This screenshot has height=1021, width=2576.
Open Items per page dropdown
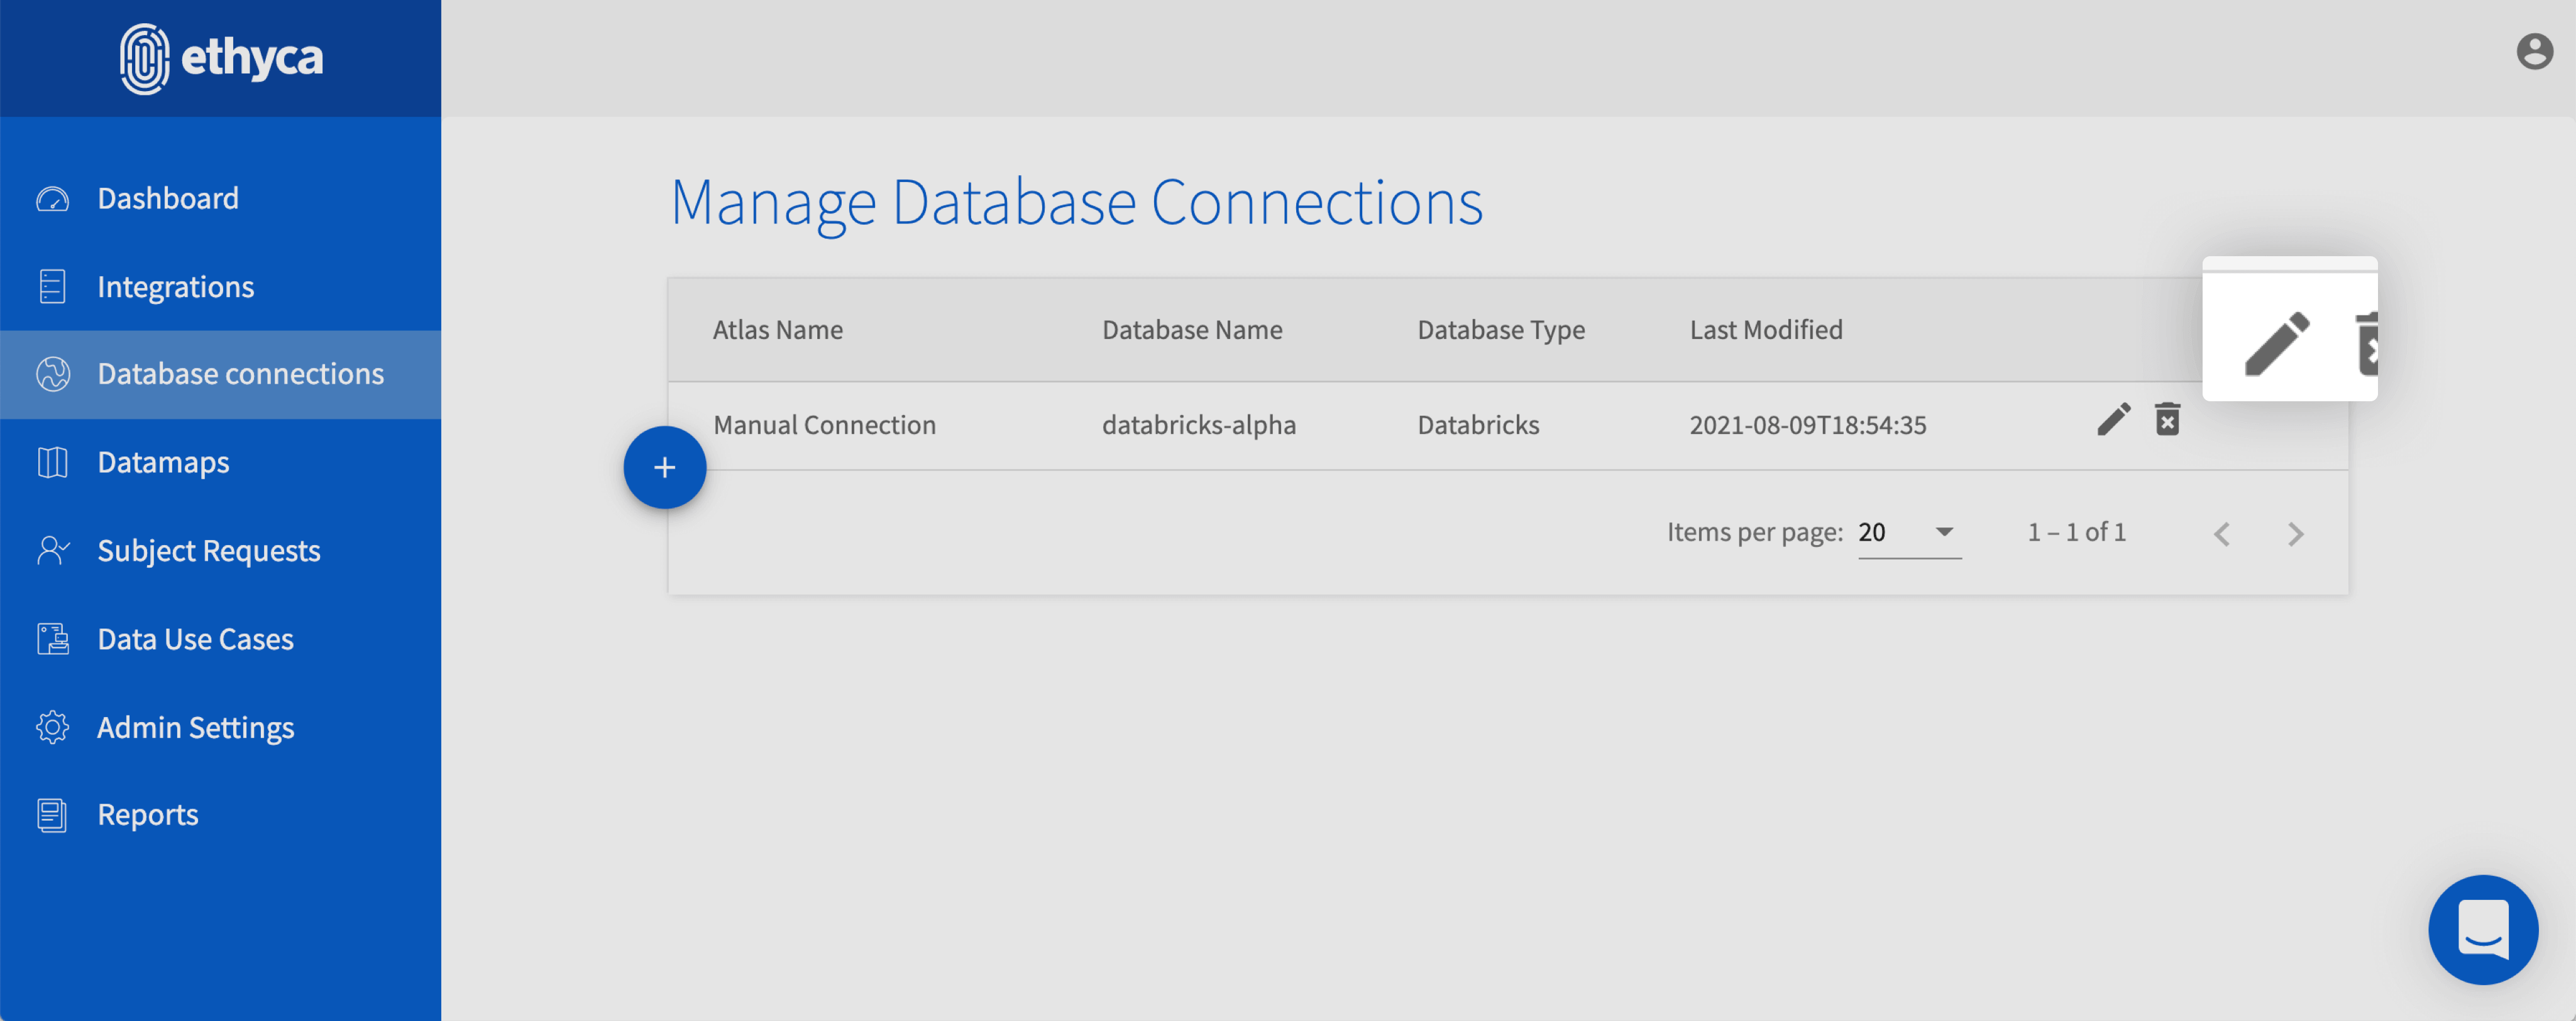1908,532
